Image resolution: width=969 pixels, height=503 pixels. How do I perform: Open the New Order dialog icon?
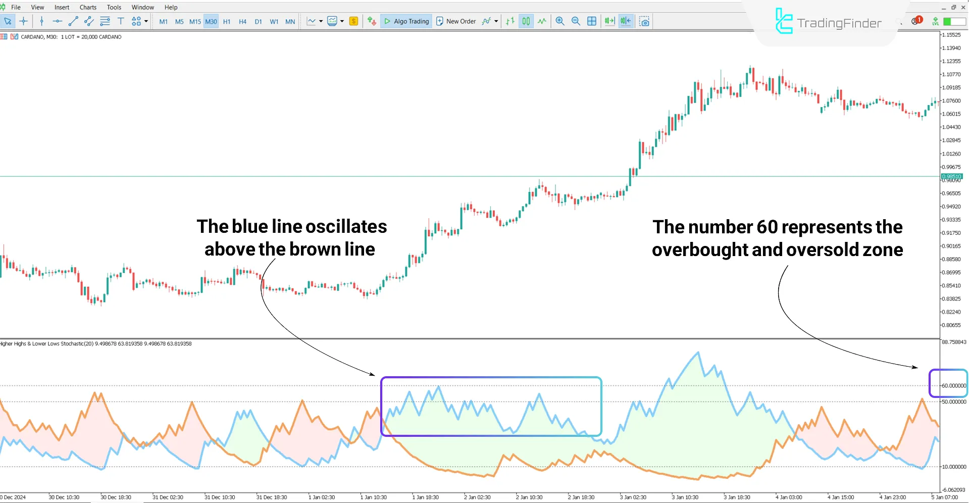[x=440, y=21]
